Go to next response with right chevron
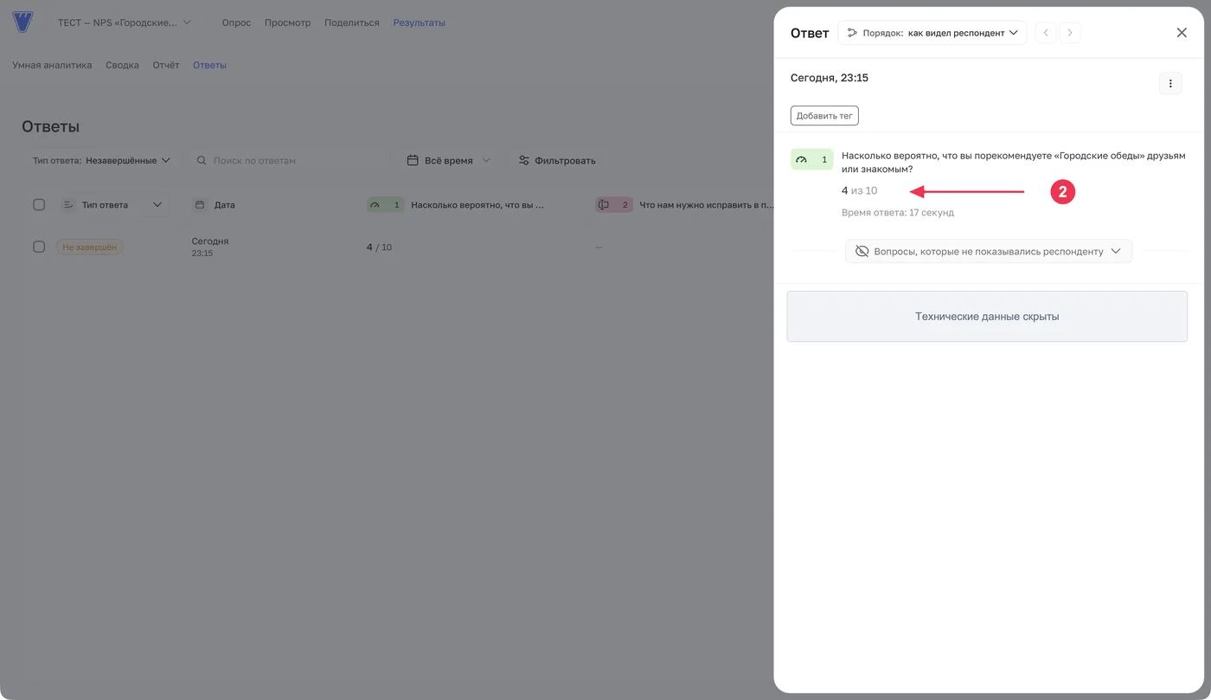 click(x=1070, y=33)
